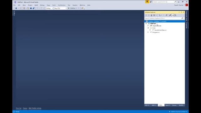The width and height of the screenshot is (201, 113).
Task: Select the Core folder
Action: (154, 28)
